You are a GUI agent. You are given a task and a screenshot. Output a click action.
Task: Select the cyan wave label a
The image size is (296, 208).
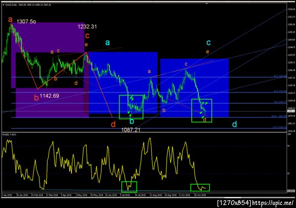coord(108,42)
